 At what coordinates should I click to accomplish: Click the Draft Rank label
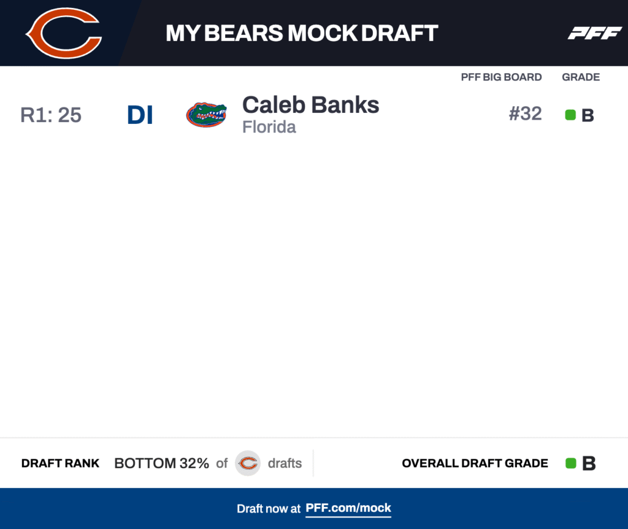click(60, 463)
